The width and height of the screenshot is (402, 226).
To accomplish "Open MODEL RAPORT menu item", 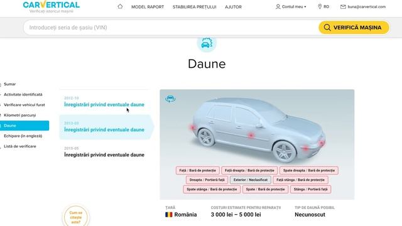I will click(148, 7).
